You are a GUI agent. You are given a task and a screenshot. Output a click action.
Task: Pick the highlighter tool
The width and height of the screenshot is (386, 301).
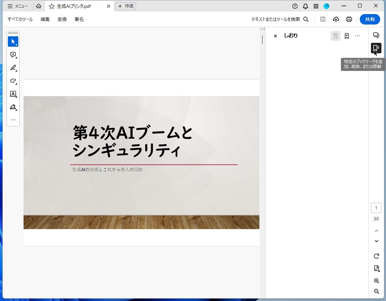point(13,68)
